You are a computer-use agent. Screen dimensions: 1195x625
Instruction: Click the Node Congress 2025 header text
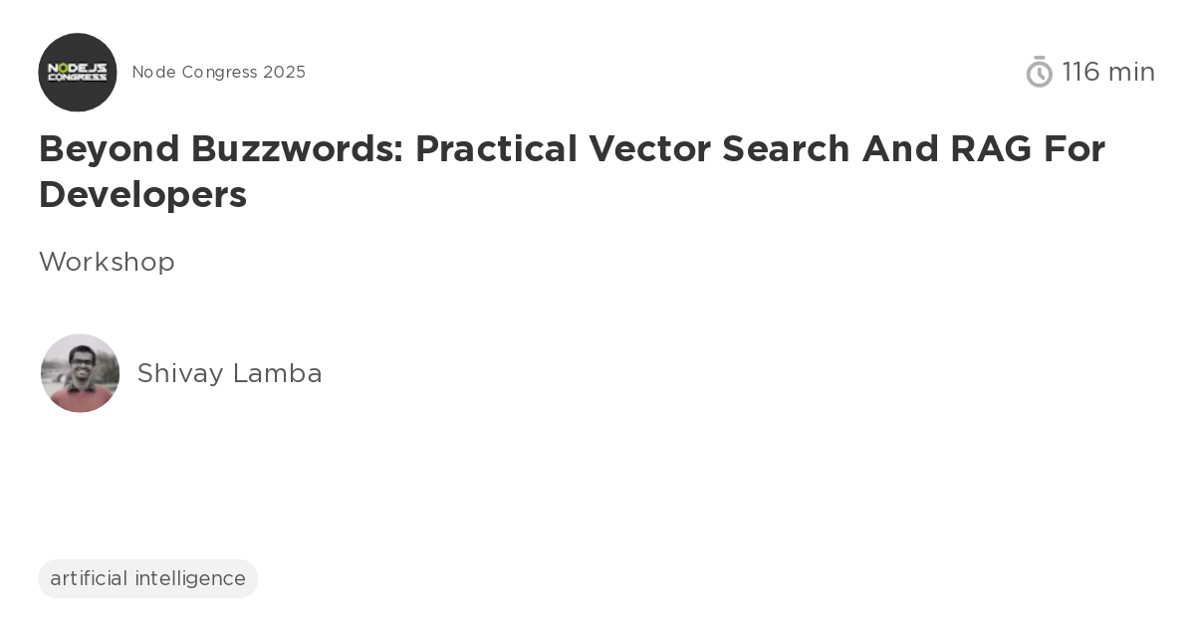219,72
